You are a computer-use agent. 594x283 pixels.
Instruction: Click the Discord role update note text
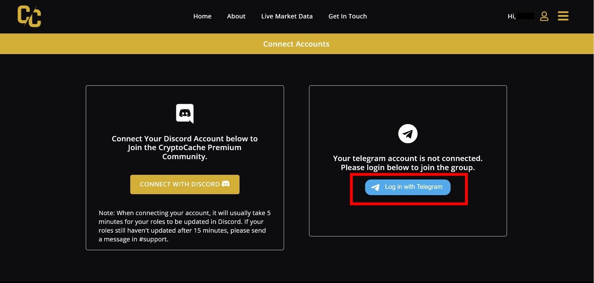(x=184, y=226)
